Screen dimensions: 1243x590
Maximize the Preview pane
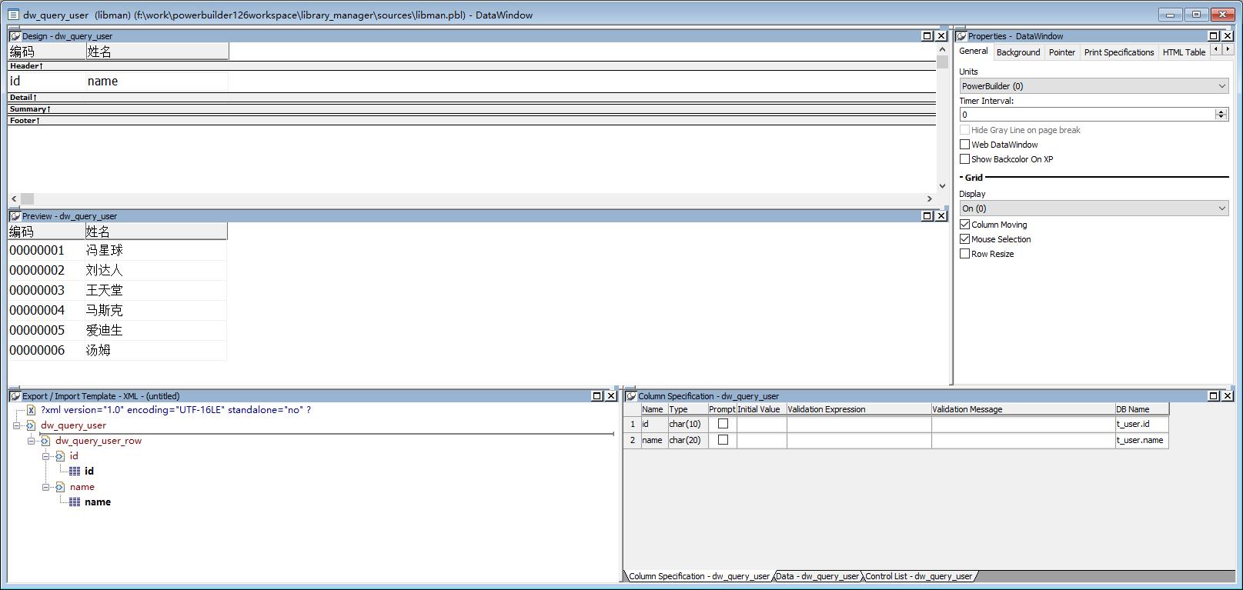[x=927, y=216]
